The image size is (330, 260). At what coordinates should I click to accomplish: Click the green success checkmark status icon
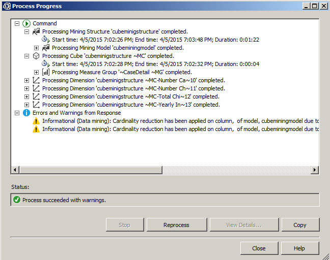point(17,200)
